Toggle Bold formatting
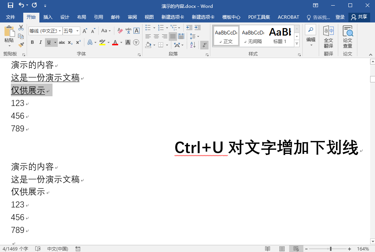 32,42
